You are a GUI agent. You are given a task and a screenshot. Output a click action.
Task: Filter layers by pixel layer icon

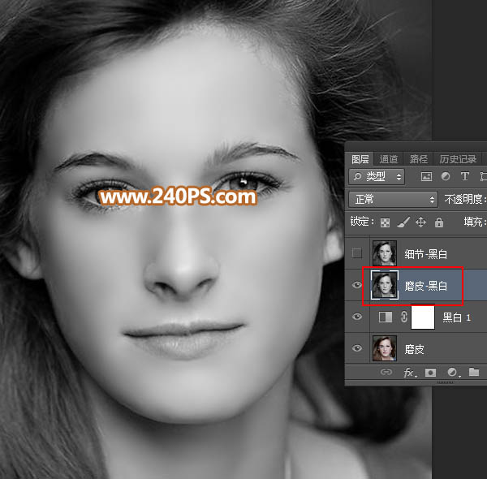[426, 177]
